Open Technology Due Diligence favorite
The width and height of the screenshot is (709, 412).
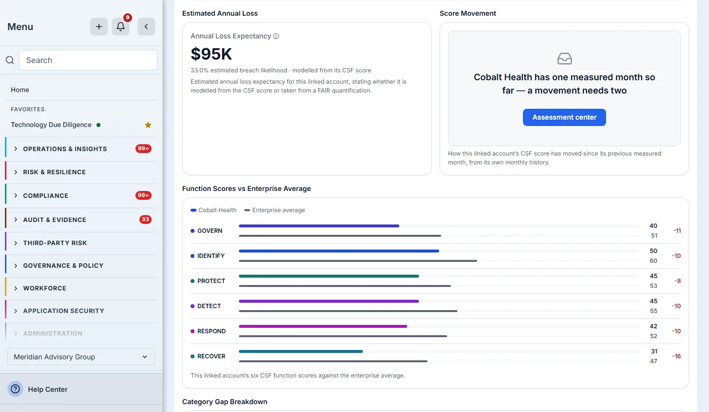[51, 125]
